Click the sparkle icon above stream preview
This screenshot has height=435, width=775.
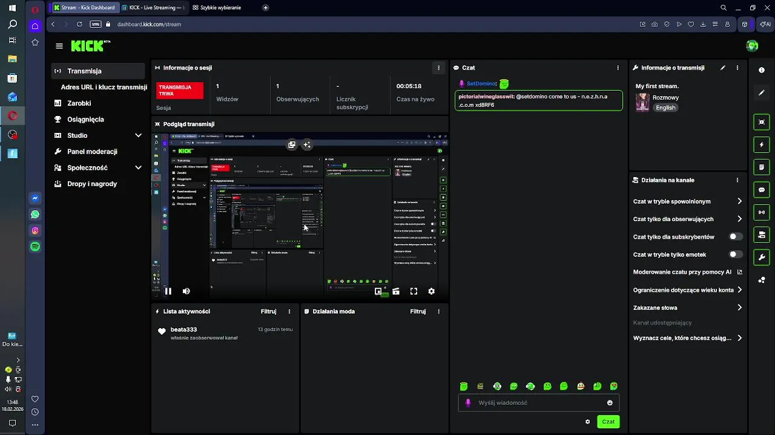(307, 144)
